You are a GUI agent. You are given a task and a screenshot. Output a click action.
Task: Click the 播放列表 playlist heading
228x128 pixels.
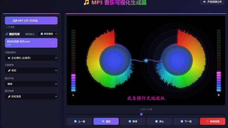tap(15, 34)
